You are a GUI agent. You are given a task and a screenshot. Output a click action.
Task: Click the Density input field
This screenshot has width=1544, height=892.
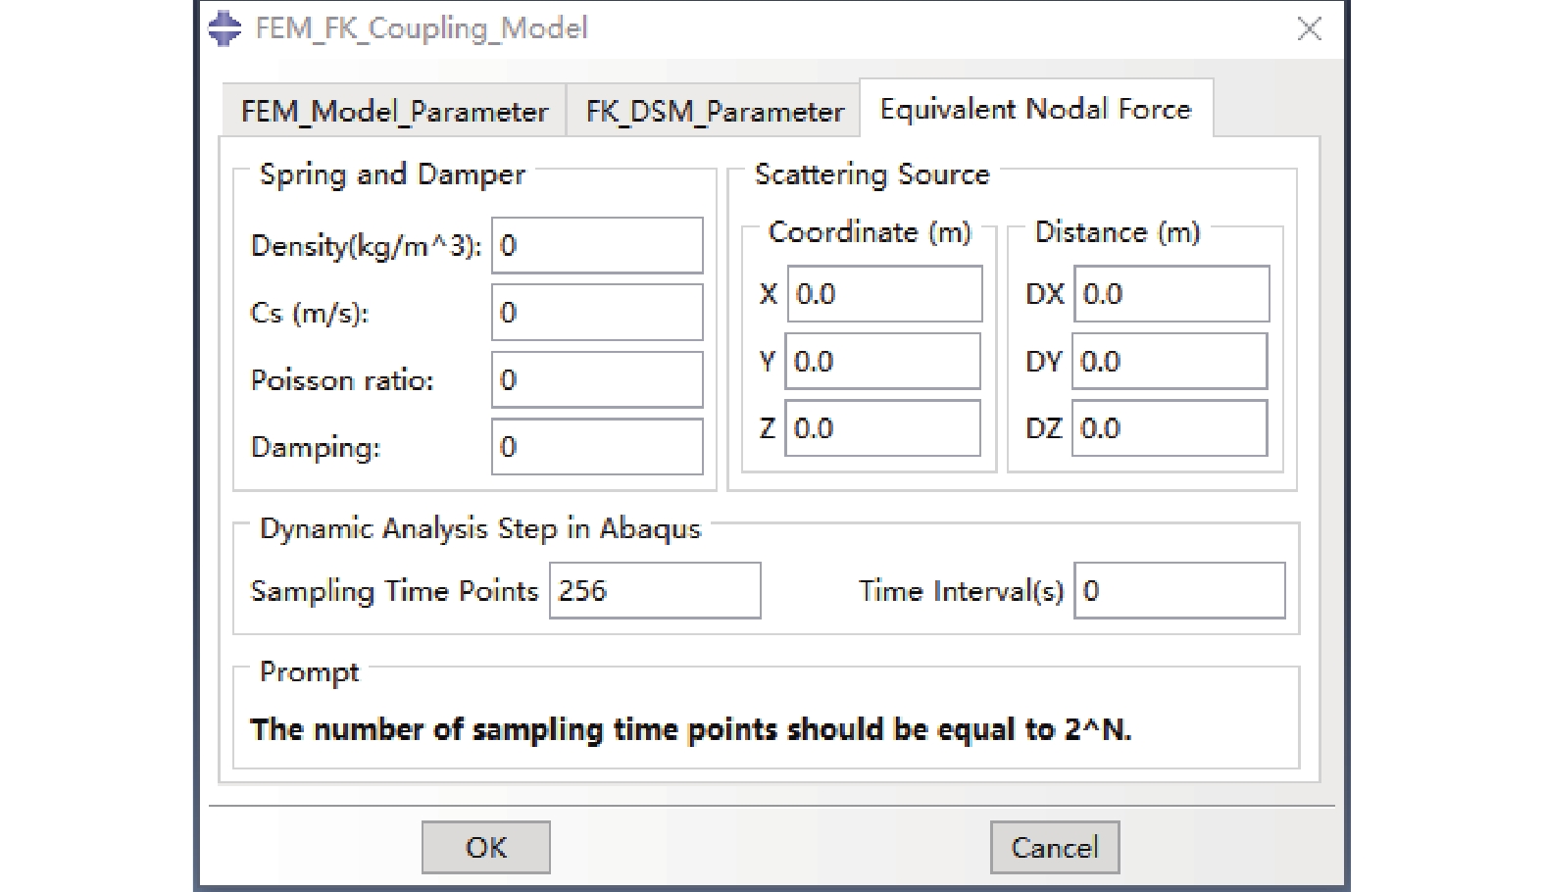(x=597, y=245)
